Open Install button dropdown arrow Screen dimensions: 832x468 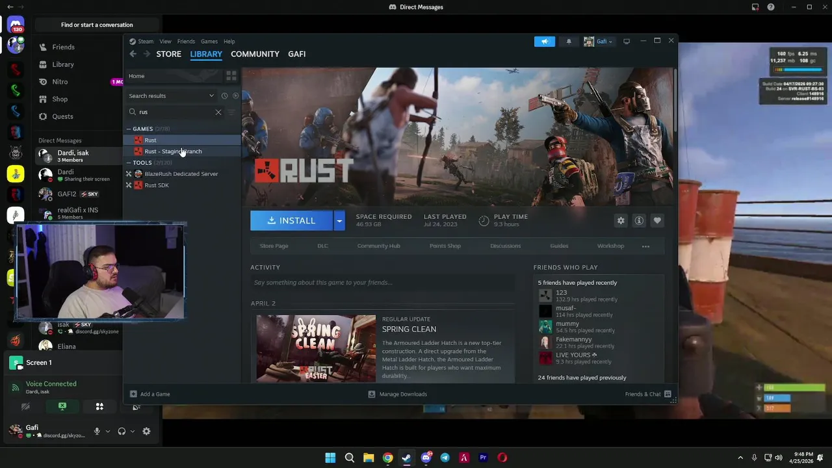[x=339, y=220]
